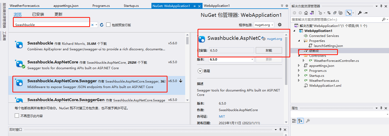Open the 已安装 installed tab
389x136 pixels.
click(38, 14)
